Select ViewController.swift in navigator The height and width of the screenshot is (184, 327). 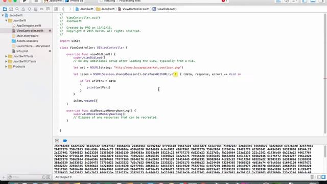pos(26,31)
